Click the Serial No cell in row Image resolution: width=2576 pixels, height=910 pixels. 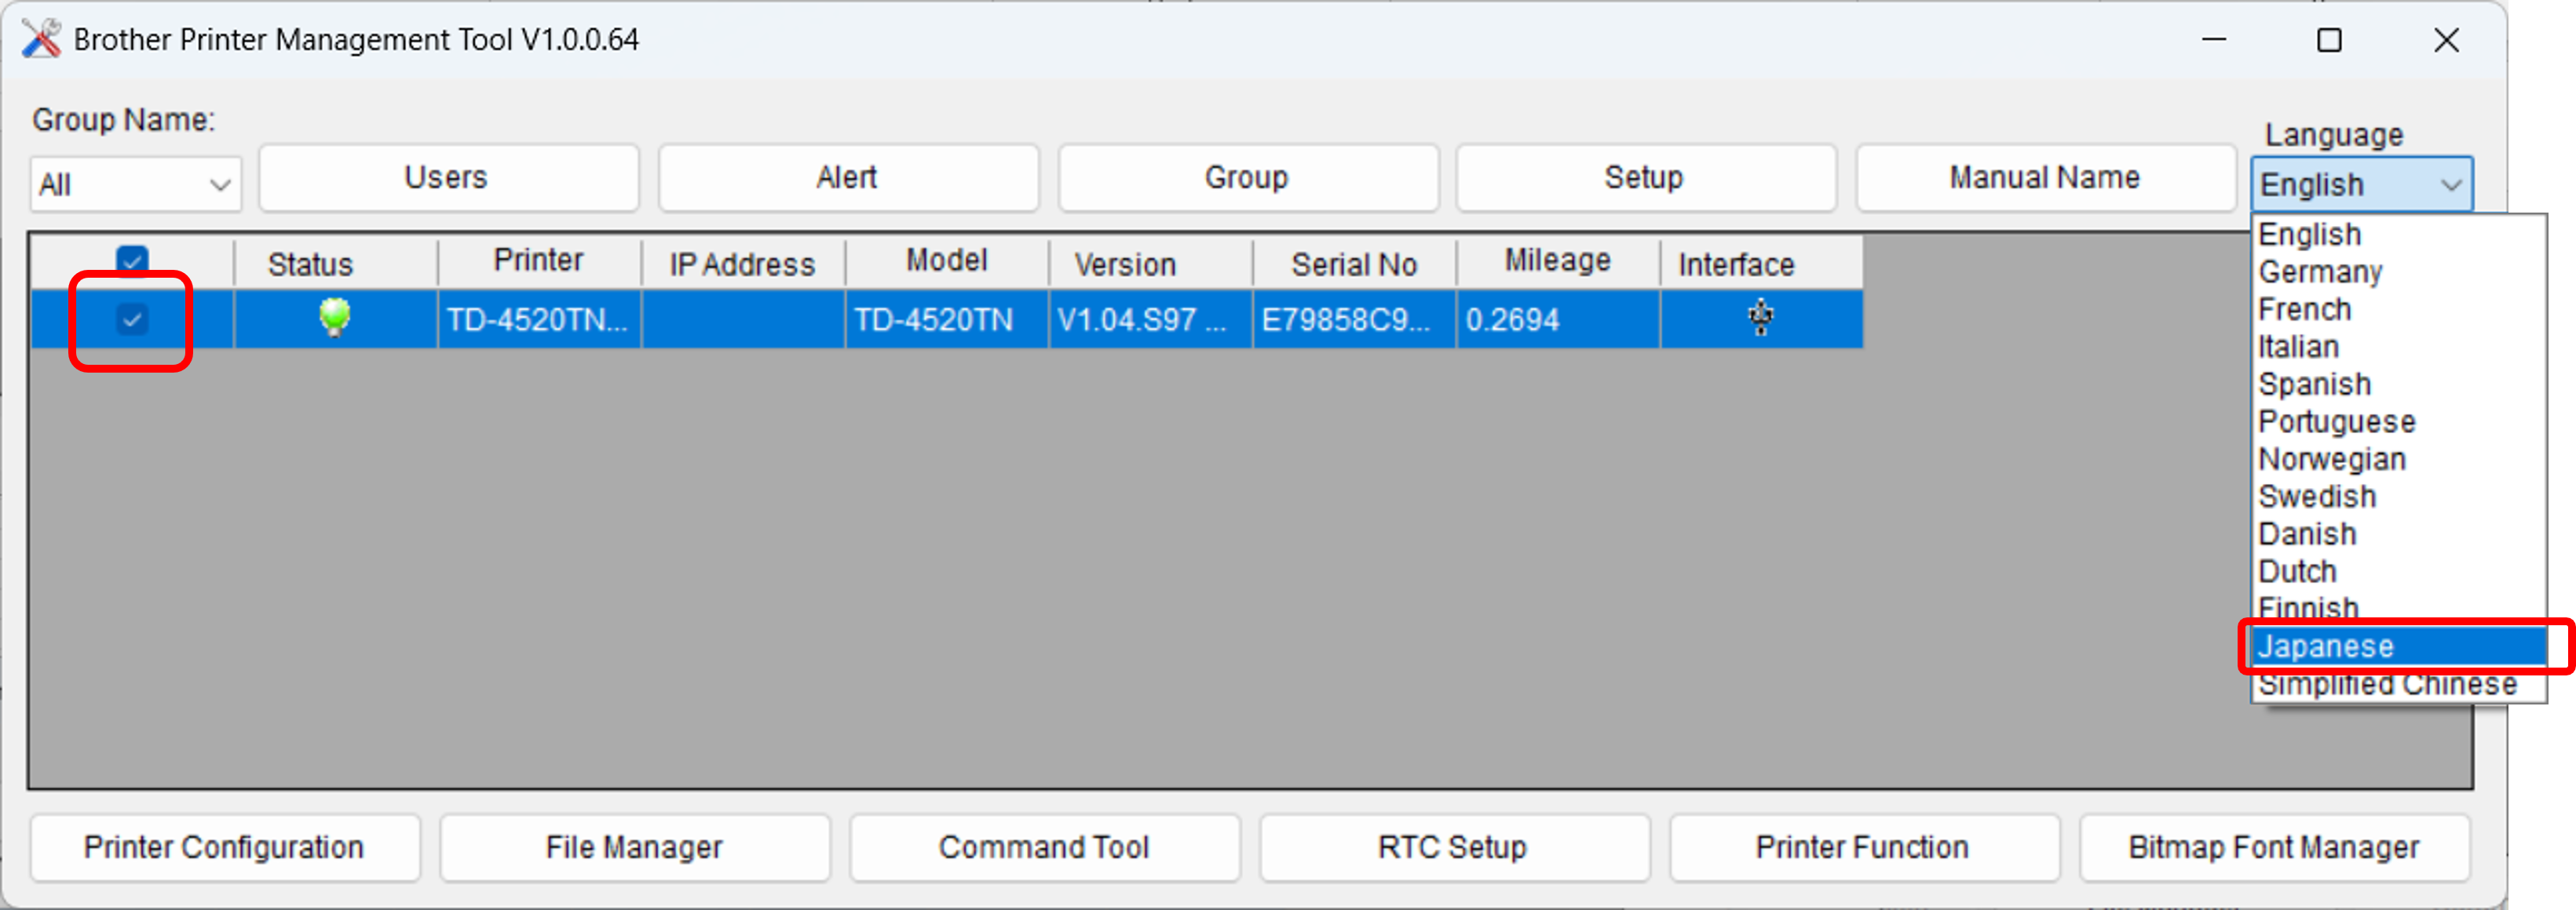pyautogui.click(x=1346, y=319)
